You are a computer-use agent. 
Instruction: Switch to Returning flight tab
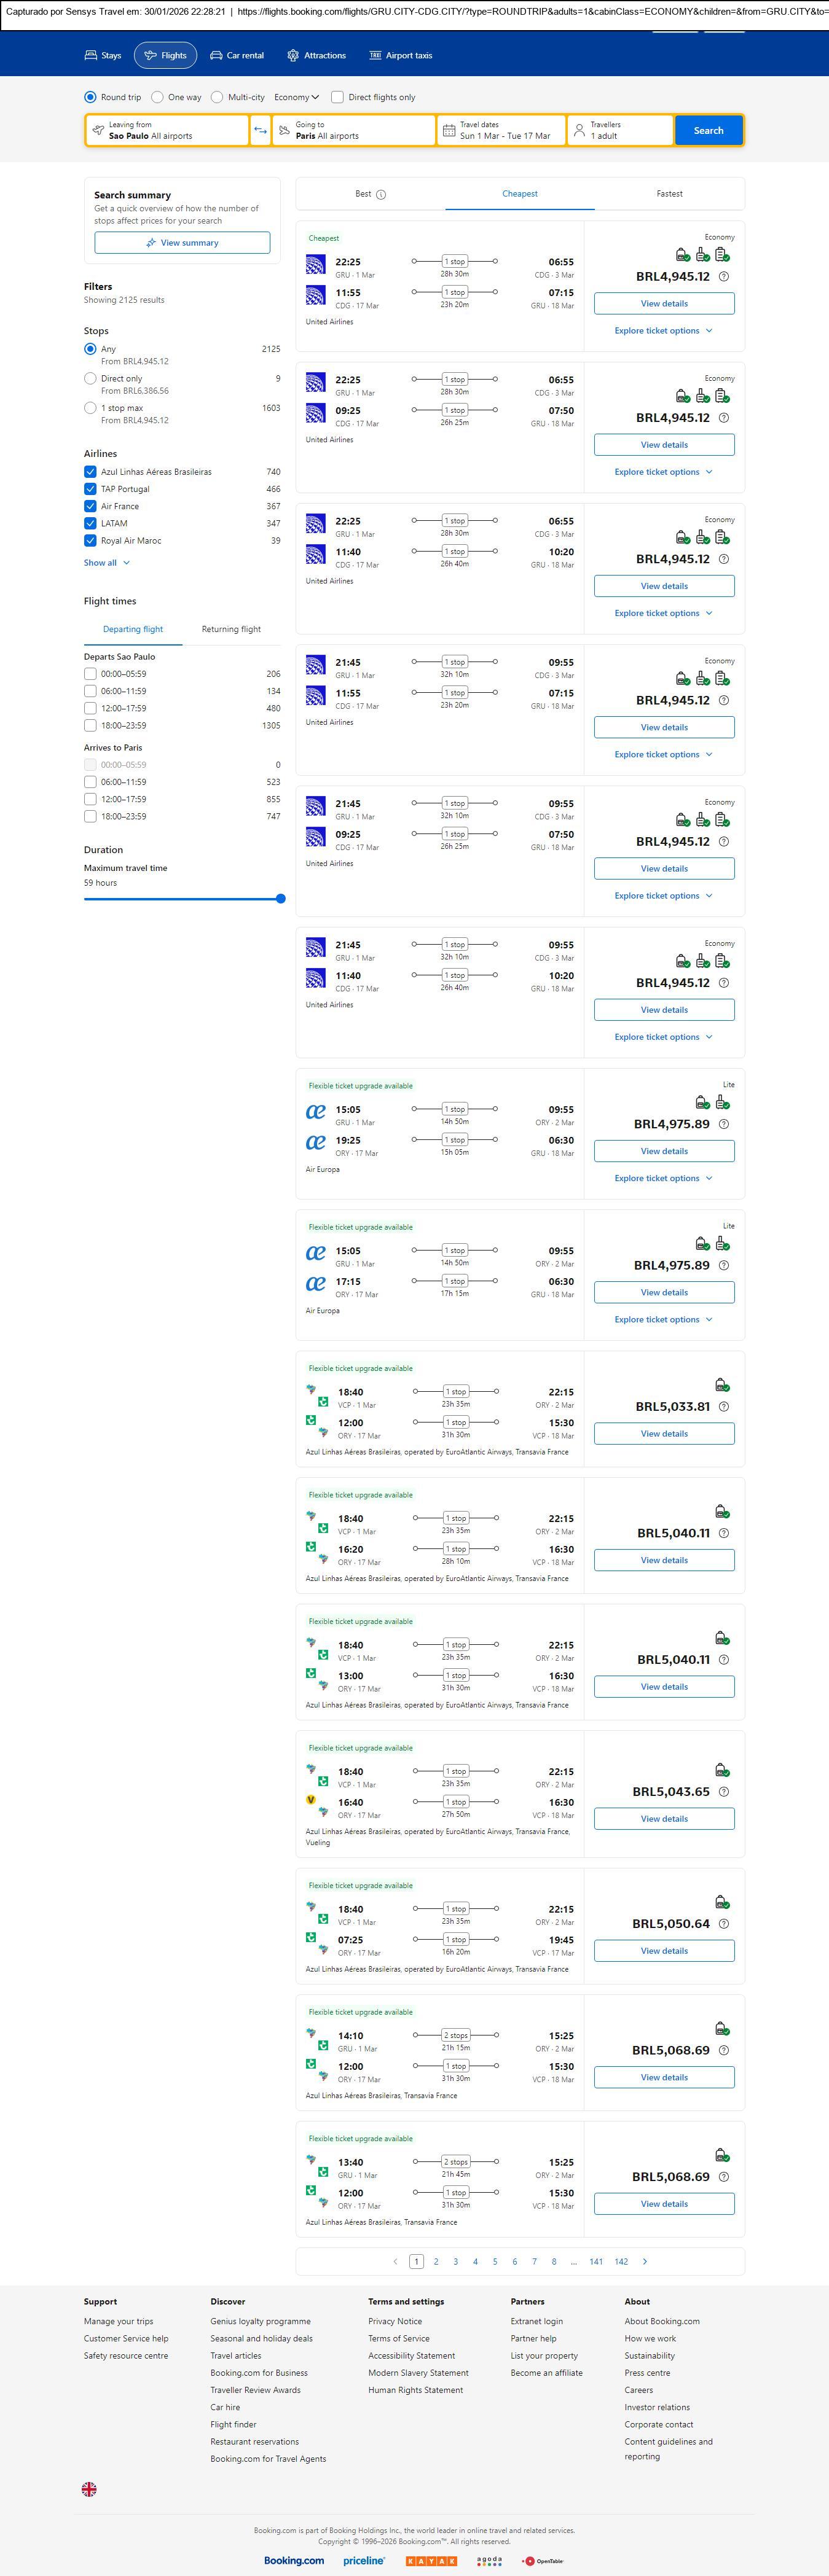[231, 629]
